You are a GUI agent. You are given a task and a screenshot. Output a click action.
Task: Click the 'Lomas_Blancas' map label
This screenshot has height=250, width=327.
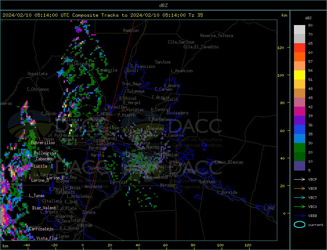tap(229, 162)
